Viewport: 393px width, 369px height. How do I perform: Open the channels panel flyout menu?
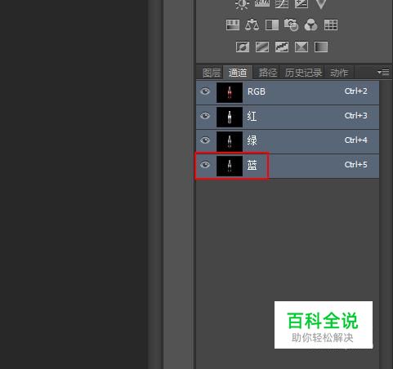point(383,73)
